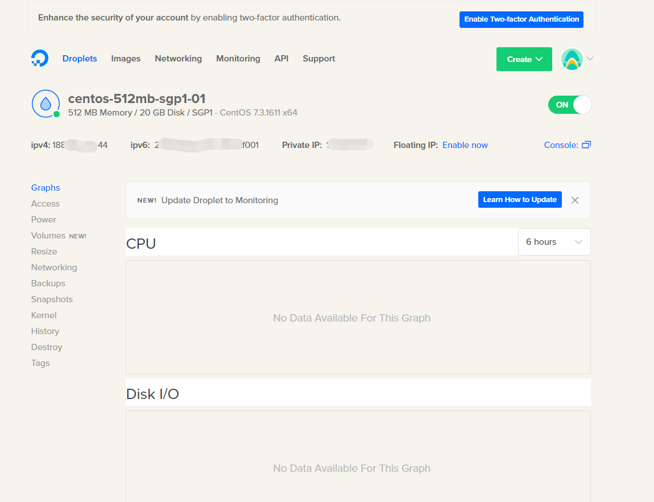Select the History sidebar tab
654x502 pixels.
point(45,331)
